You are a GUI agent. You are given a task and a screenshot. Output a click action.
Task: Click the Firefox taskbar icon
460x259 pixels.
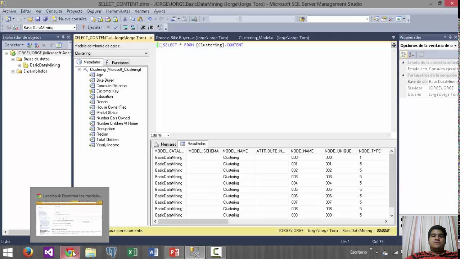(x=28, y=252)
